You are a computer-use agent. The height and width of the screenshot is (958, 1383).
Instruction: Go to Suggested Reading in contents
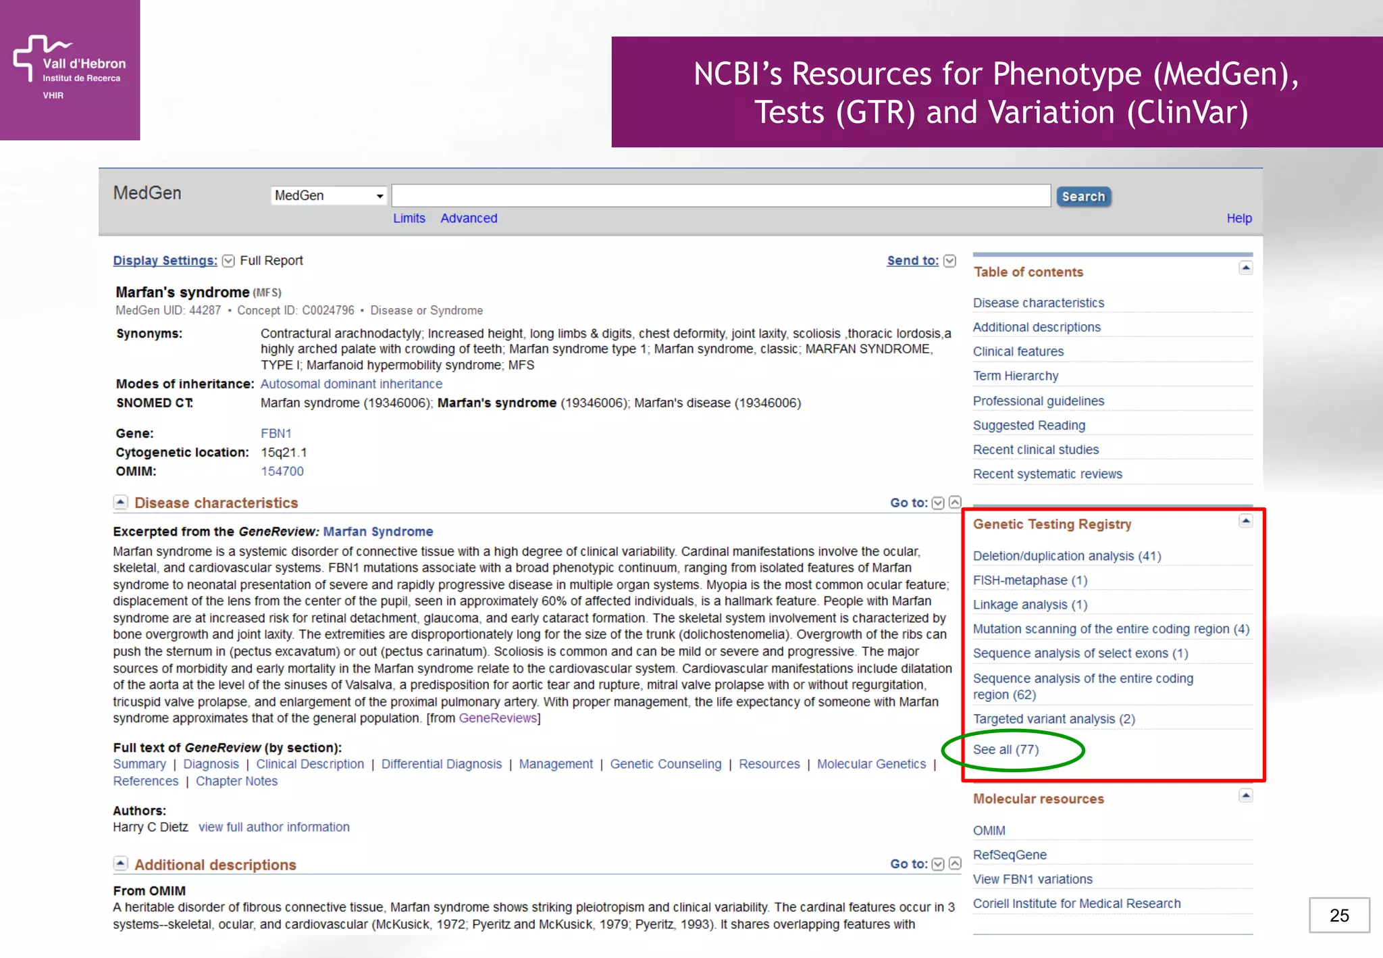coord(1029,425)
